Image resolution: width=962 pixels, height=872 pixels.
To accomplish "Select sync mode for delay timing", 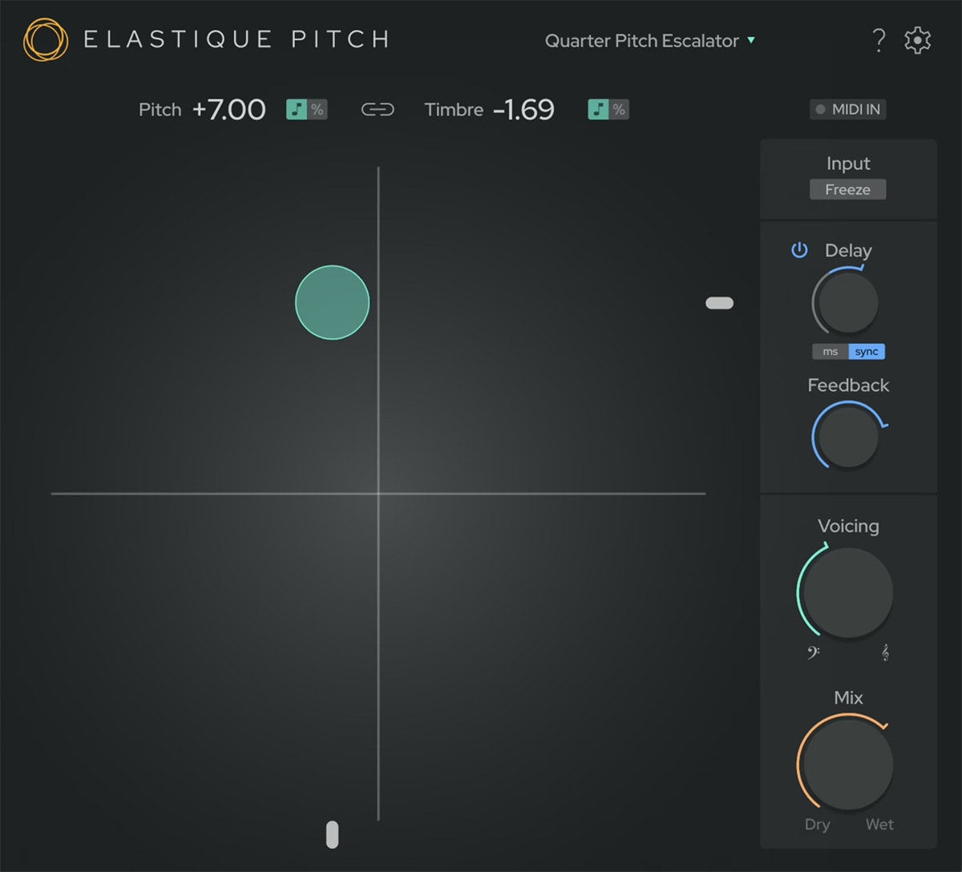I will [867, 351].
